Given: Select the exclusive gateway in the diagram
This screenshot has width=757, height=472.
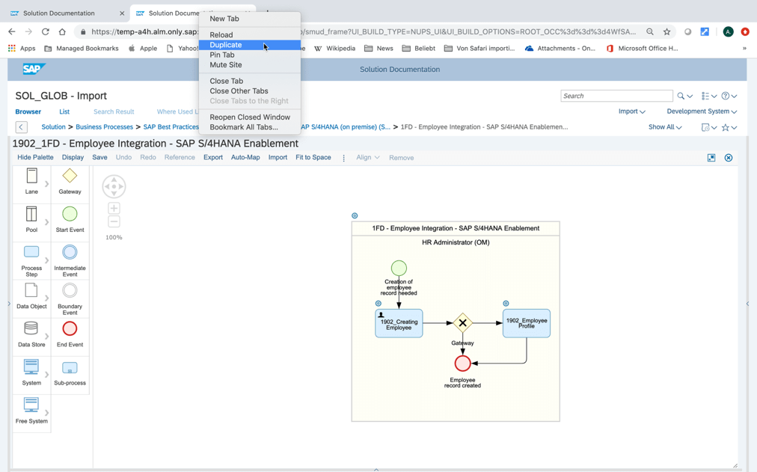Looking at the screenshot, I should click(462, 323).
